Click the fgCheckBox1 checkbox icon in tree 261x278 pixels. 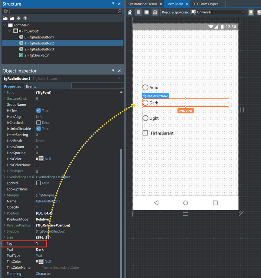[21, 55]
